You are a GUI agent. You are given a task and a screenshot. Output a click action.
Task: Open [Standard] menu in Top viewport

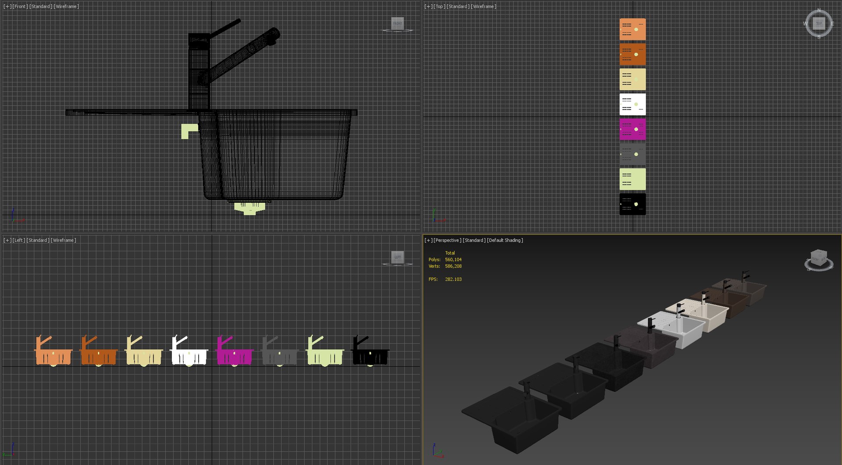tap(458, 7)
